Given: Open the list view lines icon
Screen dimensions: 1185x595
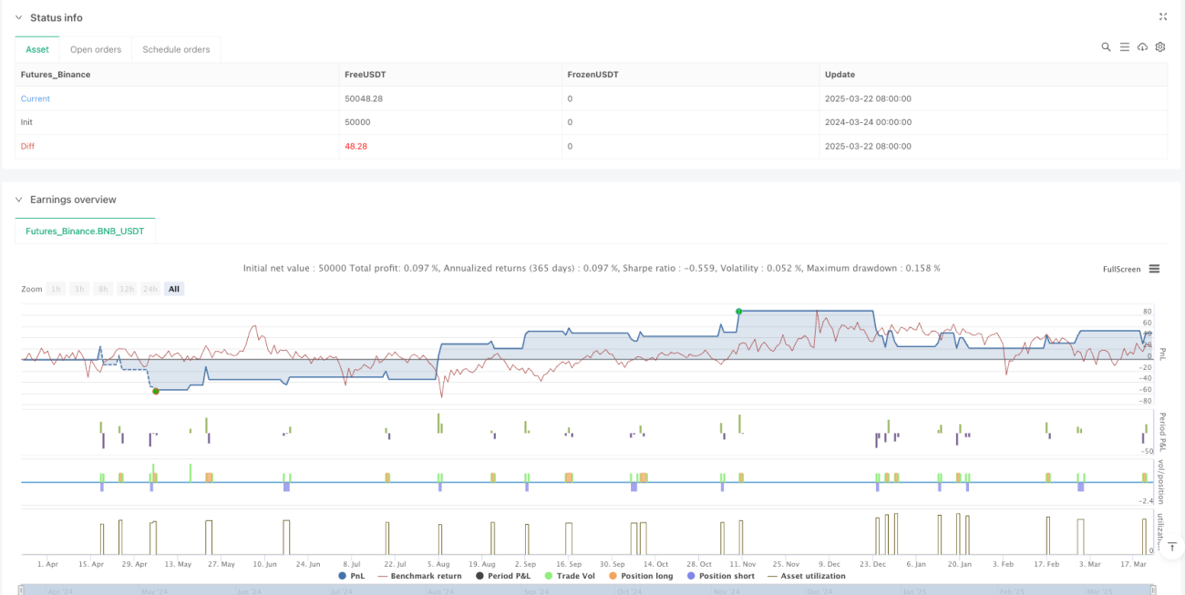Looking at the screenshot, I should click(x=1124, y=46).
